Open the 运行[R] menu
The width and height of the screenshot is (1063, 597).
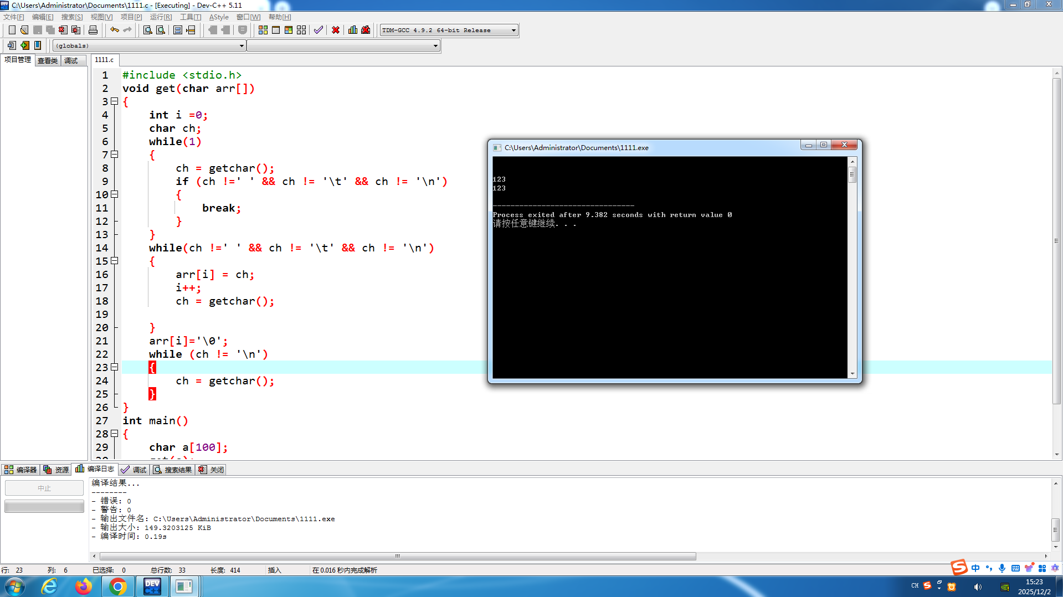[x=161, y=17]
